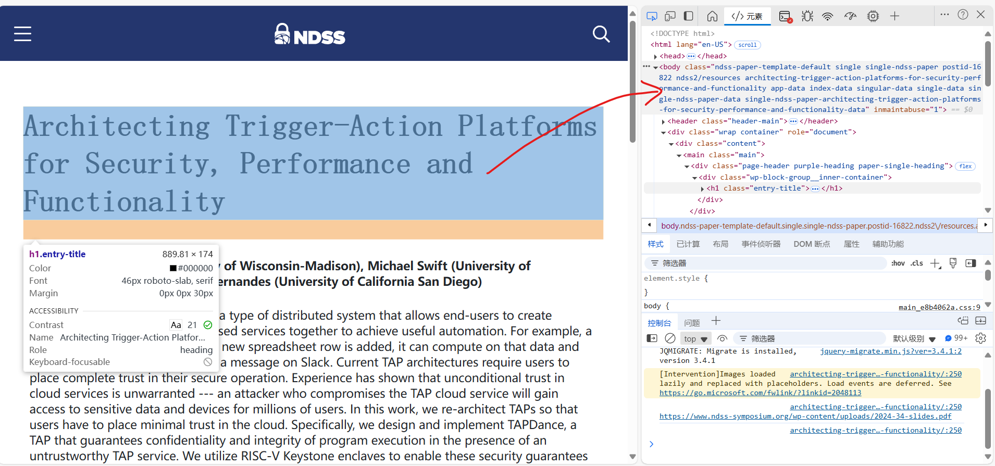995x466 pixels.
Task: Open jquery-migrate.min.js source link
Action: pyautogui.click(x=891, y=351)
